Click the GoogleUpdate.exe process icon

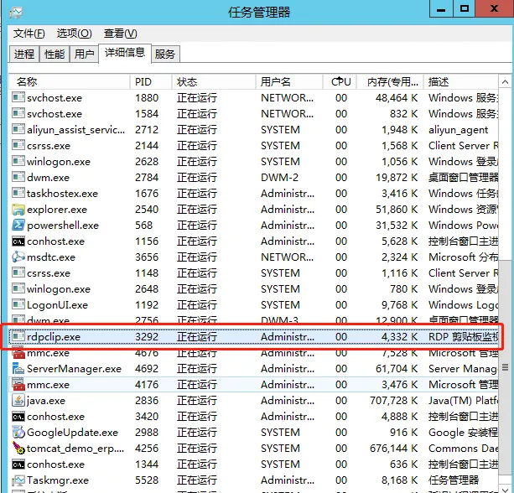pyautogui.click(x=18, y=432)
